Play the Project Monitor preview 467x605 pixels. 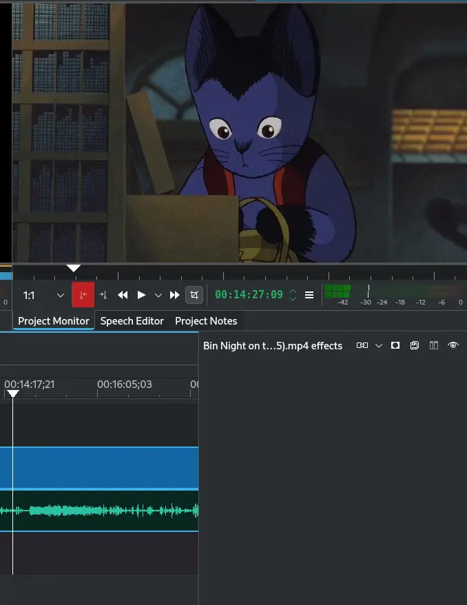[141, 295]
